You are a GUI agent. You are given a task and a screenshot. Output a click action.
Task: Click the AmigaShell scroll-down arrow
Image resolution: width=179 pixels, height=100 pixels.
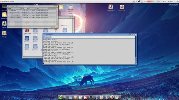[136, 62]
